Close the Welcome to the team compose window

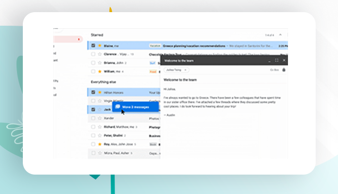point(284,61)
